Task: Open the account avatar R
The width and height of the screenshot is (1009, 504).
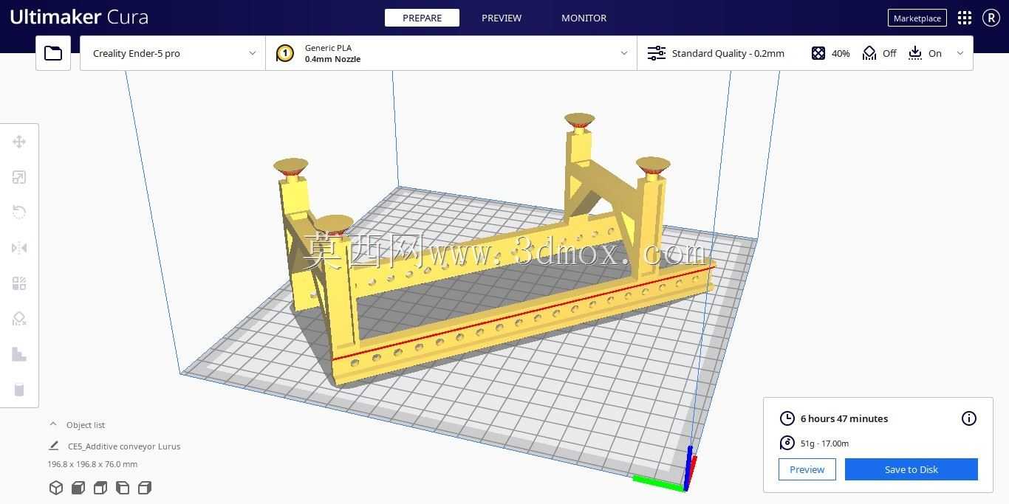Action: [x=991, y=18]
